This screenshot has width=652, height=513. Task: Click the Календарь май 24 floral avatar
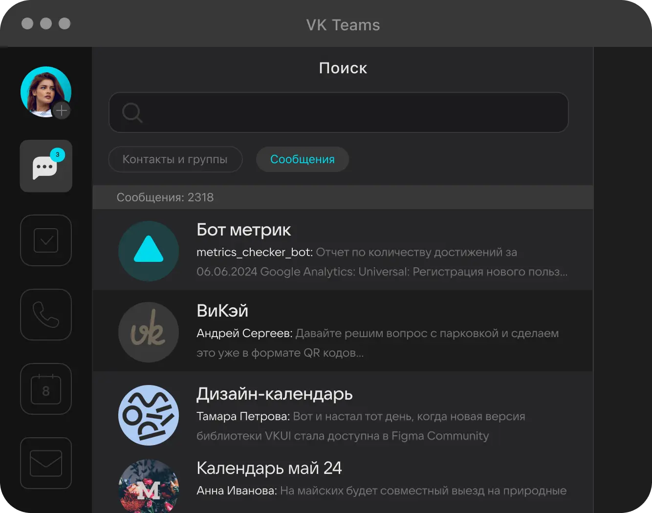[x=149, y=486]
